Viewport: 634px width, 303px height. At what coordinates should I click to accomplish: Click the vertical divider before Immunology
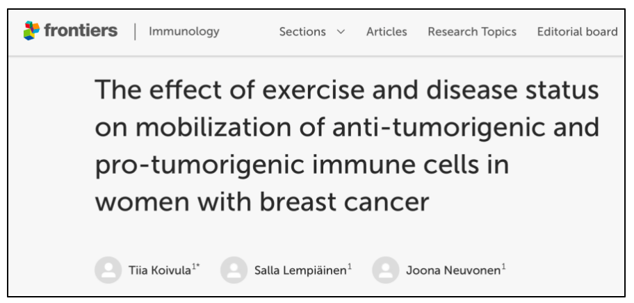134,32
